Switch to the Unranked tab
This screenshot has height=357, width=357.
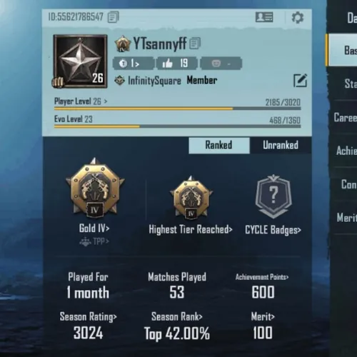pos(281,145)
